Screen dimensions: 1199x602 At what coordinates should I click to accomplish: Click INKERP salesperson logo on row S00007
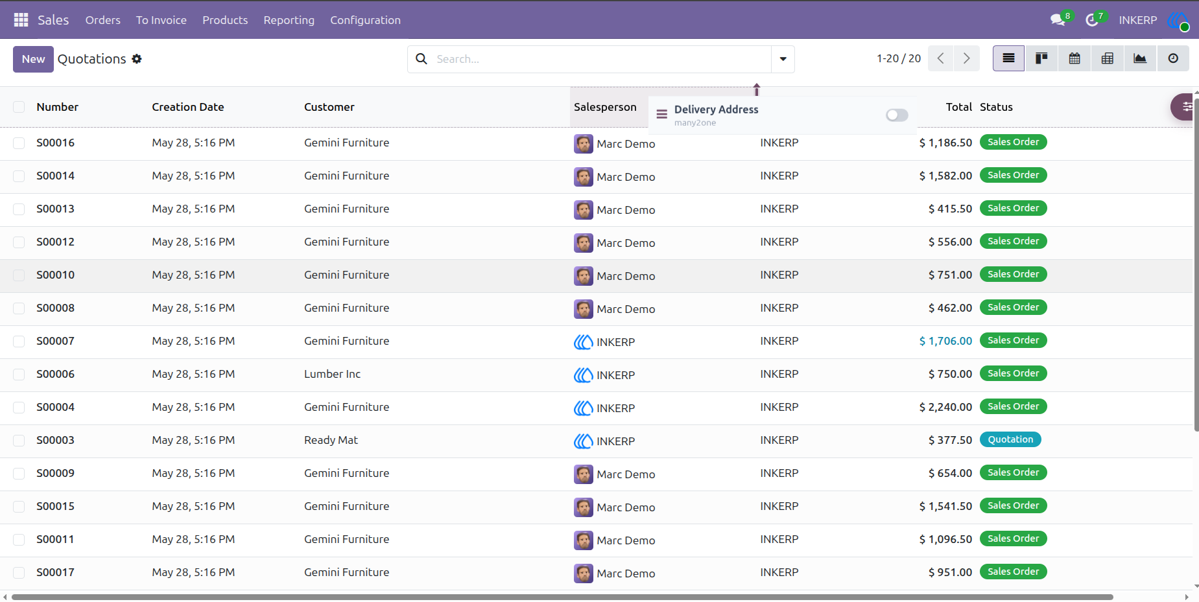[x=584, y=342]
